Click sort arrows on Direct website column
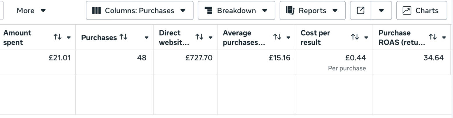 click(x=199, y=37)
